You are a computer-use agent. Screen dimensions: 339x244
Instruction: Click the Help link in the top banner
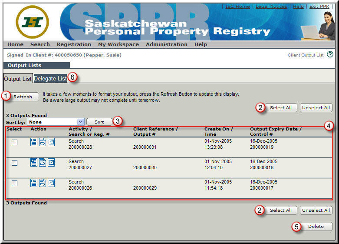(x=298, y=7)
